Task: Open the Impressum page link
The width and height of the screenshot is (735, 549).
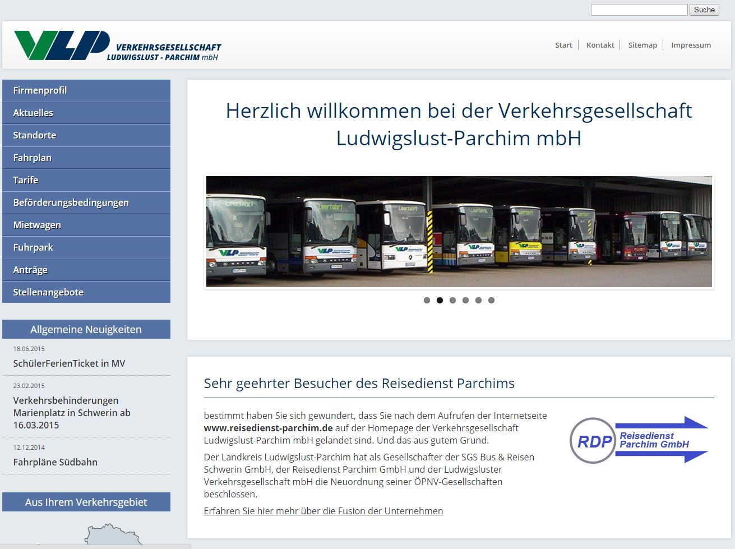Action: pyautogui.click(x=691, y=45)
